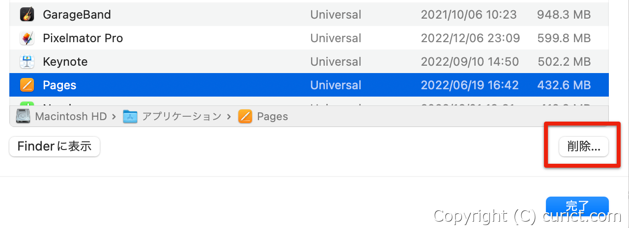Open Macintosh HD in path bar

click(x=71, y=116)
